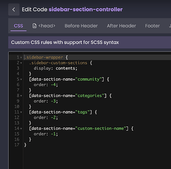Click line number 17 in the gutter

click(x=17, y=145)
